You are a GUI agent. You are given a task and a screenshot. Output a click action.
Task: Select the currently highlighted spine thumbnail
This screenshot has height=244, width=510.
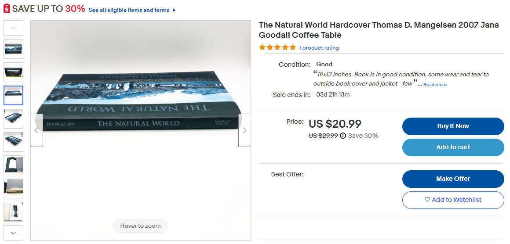[x=13, y=95]
